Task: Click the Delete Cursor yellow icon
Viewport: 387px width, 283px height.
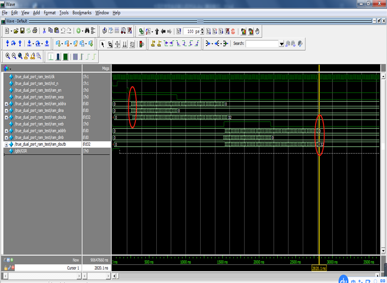Action: [x=159, y=44]
